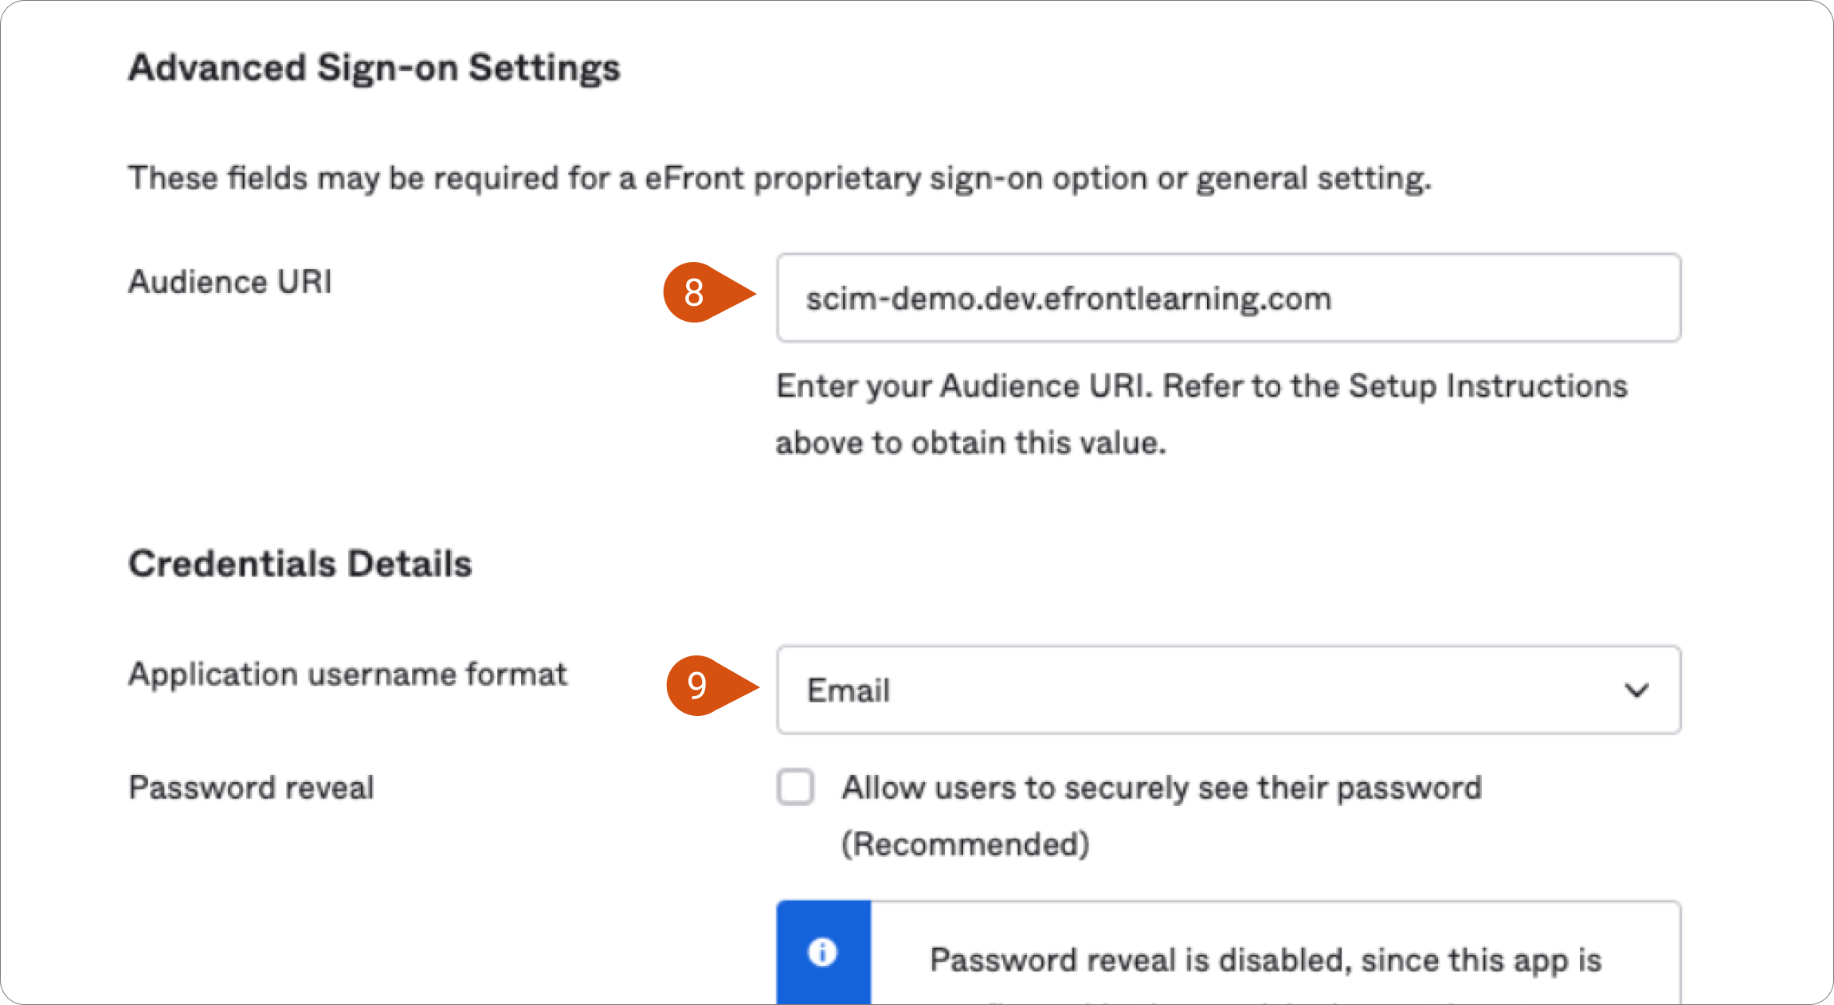Click the Audience URI input field
The height and width of the screenshot is (1005, 1834).
coord(1229,298)
